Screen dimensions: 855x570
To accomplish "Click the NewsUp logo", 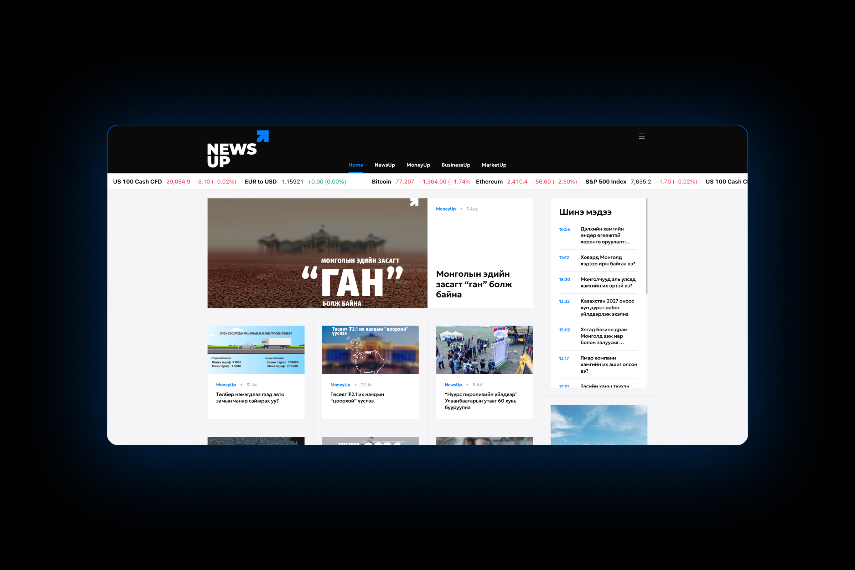I will [238, 149].
